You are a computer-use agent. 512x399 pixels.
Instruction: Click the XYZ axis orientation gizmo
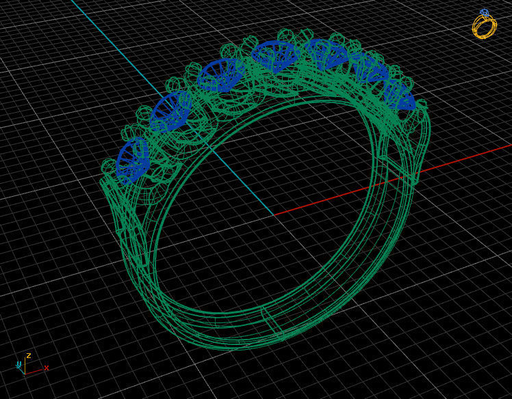pyautogui.click(x=32, y=363)
